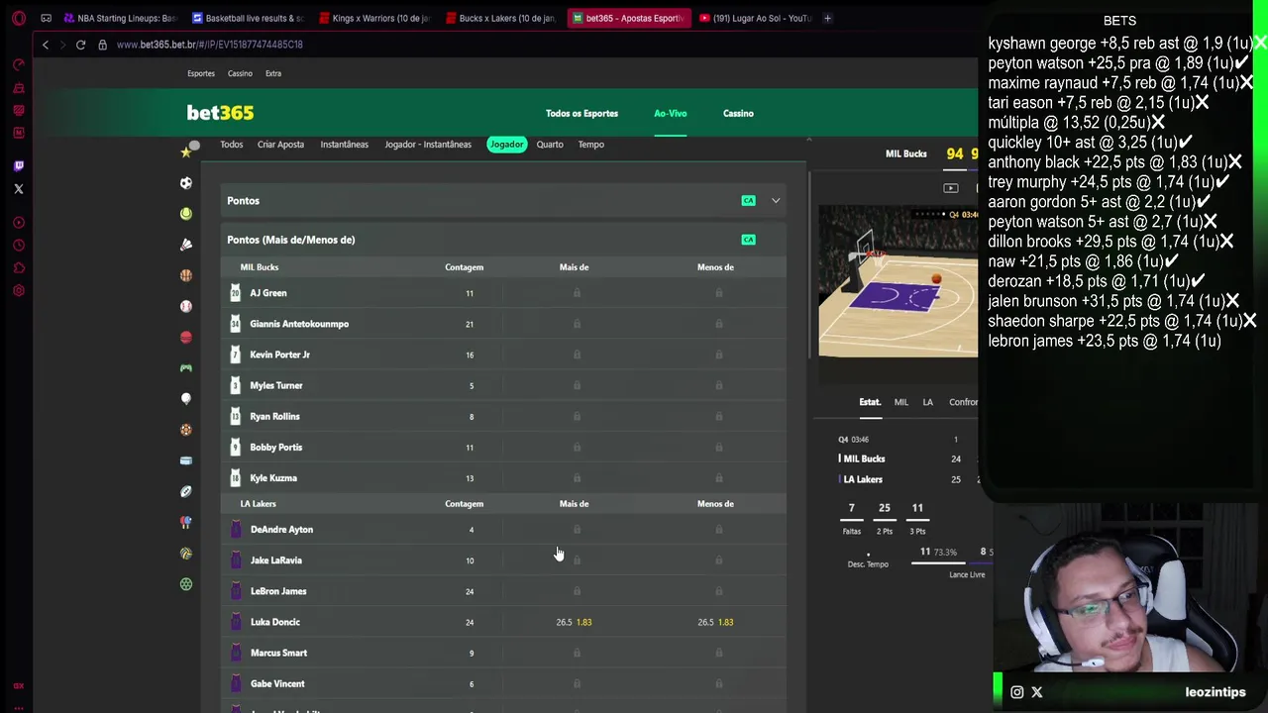The image size is (1268, 713).
Task: Open the MIL team stats tab
Action: coord(900,402)
